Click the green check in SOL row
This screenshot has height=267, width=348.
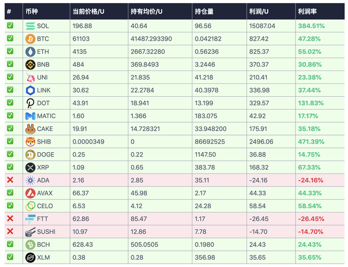click(10, 25)
